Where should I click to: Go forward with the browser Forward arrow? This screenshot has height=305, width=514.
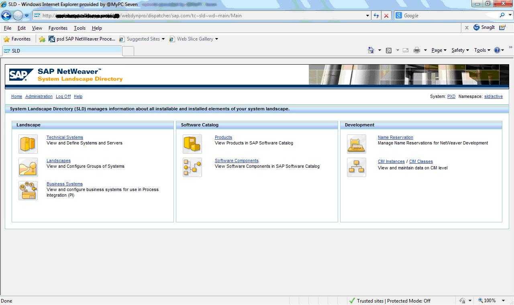(x=18, y=16)
